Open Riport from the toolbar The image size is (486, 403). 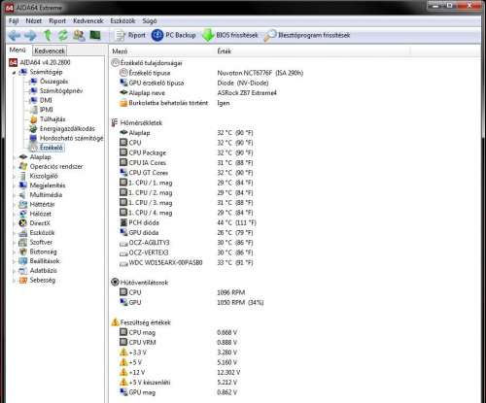pos(130,35)
